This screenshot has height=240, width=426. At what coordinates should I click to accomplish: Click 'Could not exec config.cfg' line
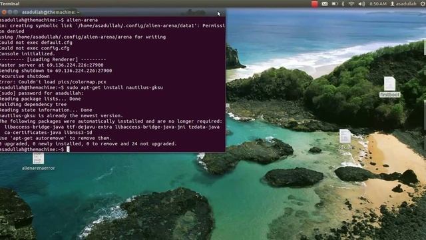[35, 48]
